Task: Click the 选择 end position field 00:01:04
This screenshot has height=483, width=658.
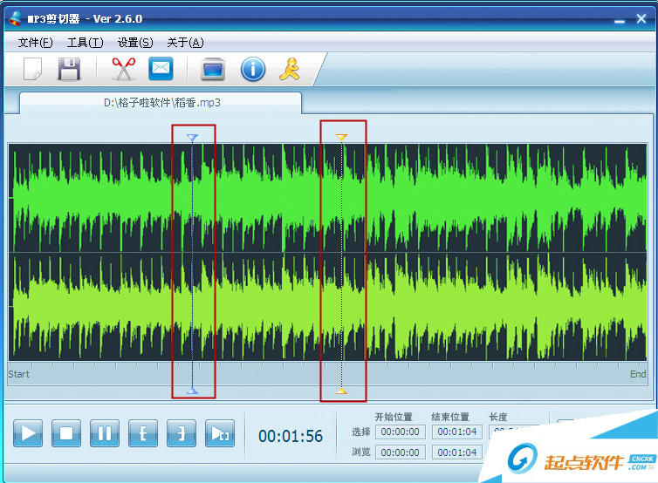Action: coord(457,432)
